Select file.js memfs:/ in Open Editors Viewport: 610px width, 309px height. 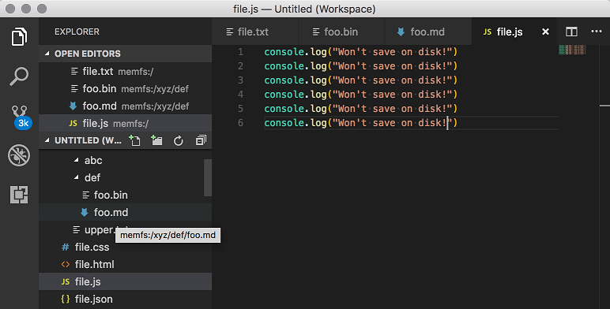126,123
